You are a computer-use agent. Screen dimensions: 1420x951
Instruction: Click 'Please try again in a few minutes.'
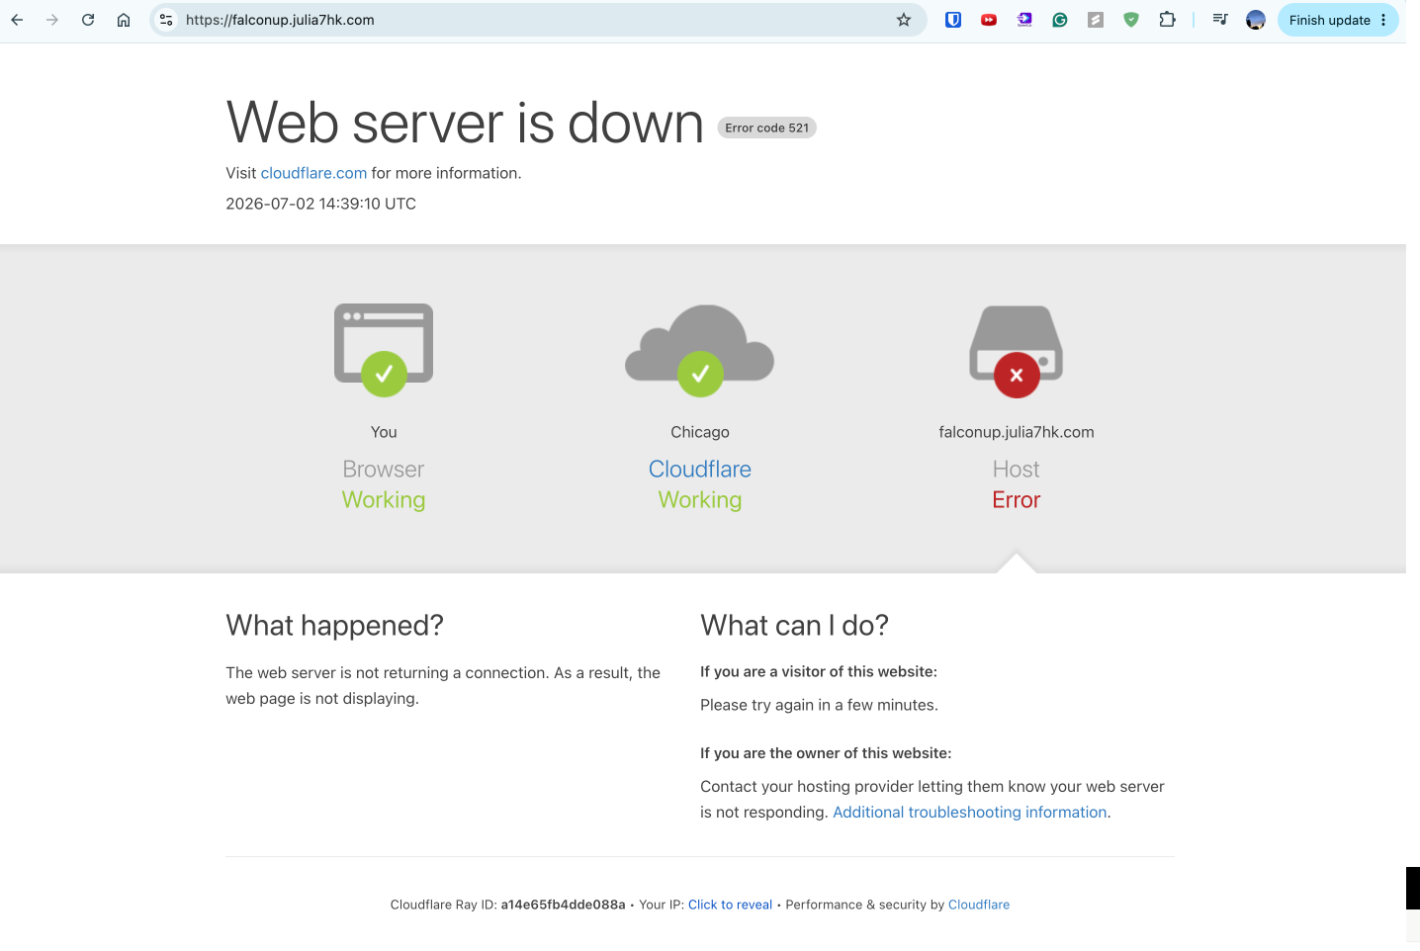[819, 705]
